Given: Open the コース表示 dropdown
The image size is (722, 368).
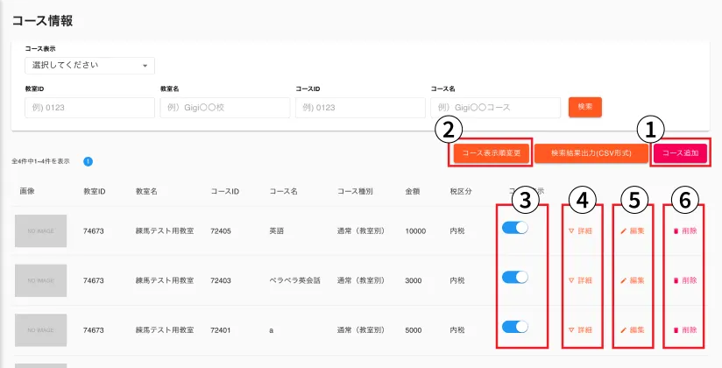Looking at the screenshot, I should [89, 66].
